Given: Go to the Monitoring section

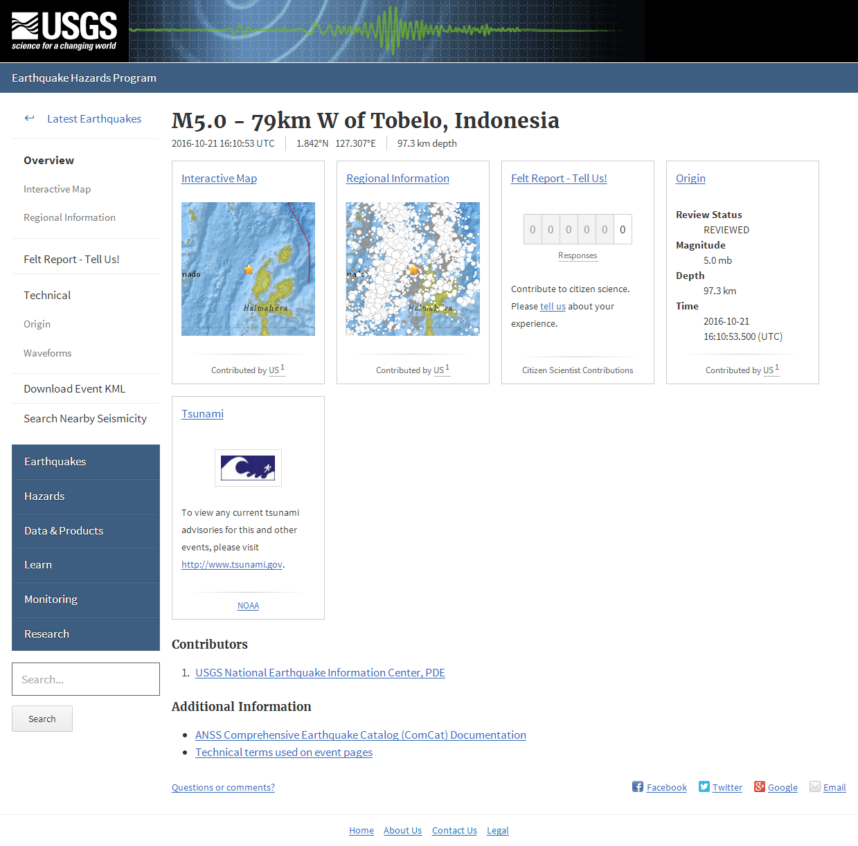Looking at the screenshot, I should tap(51, 600).
